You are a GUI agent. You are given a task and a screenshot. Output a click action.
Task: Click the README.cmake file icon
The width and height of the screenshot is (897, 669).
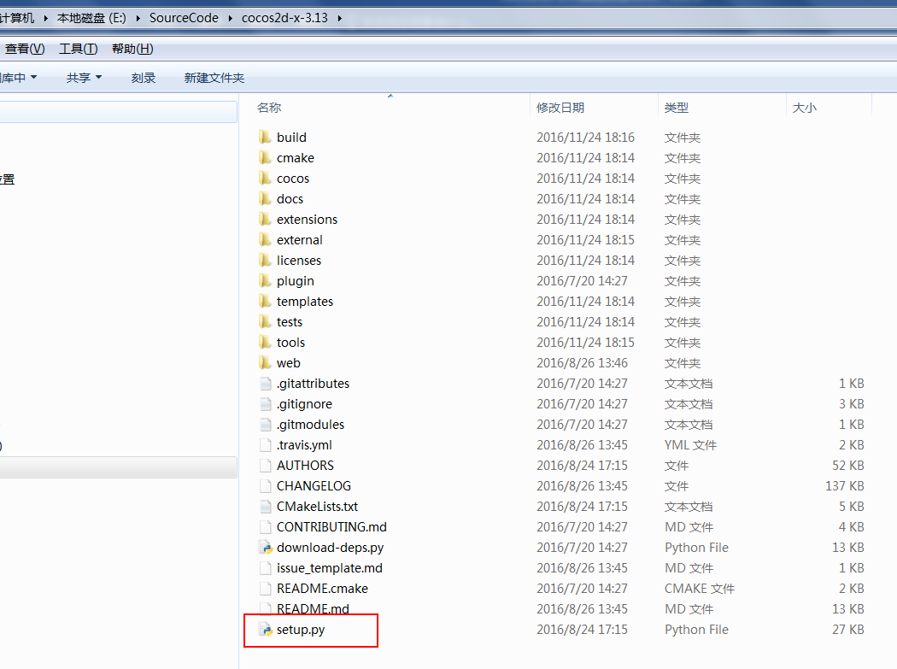click(266, 589)
